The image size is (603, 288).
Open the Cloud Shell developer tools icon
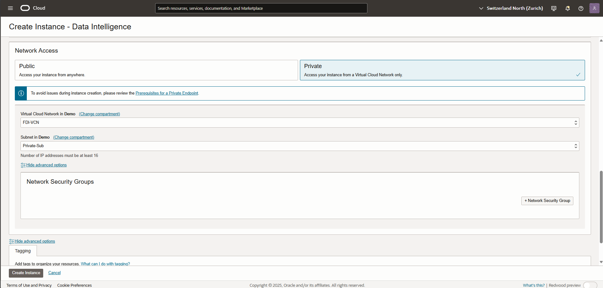(x=554, y=9)
